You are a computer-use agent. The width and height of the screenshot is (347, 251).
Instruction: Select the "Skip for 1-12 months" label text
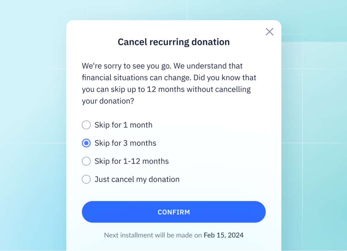click(x=132, y=161)
